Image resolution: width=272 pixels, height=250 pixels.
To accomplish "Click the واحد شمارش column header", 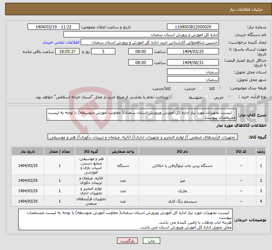I will 123,151.
